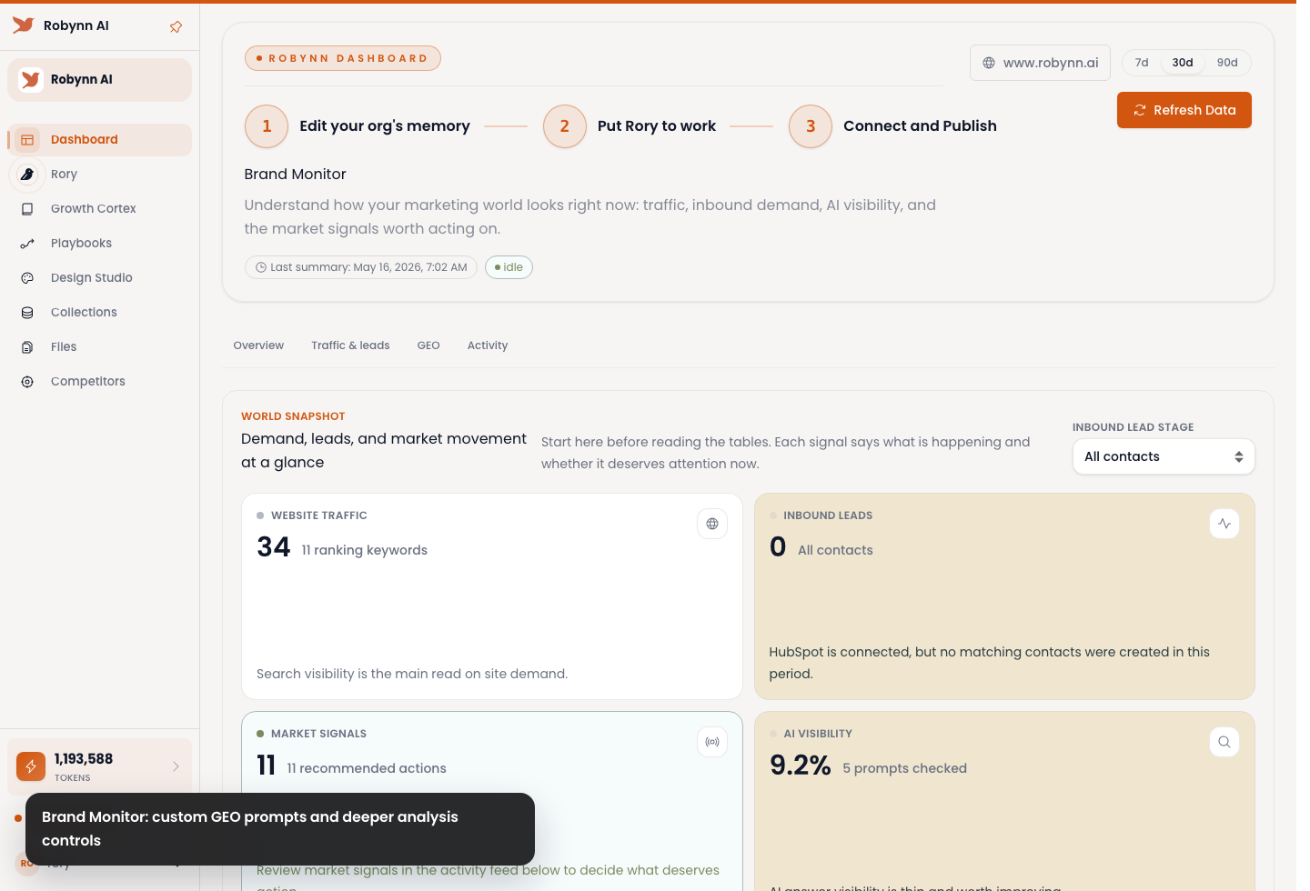Click the Brand Monitor GEO prompts notification
This screenshot has width=1310, height=891.
coord(280,829)
